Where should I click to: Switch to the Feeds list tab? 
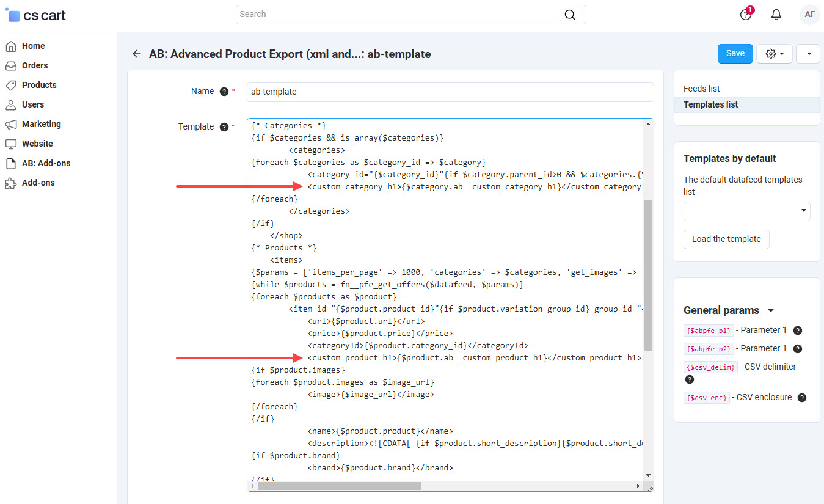(701, 88)
